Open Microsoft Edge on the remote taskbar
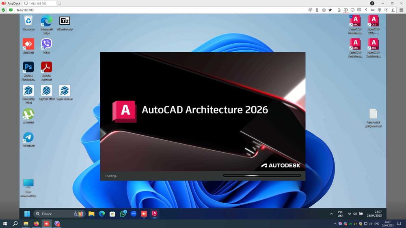The image size is (406, 228). pyautogui.click(x=102, y=214)
